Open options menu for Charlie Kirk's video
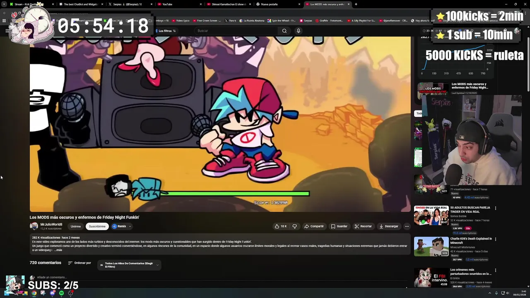The width and height of the screenshot is (530, 298). (x=496, y=239)
